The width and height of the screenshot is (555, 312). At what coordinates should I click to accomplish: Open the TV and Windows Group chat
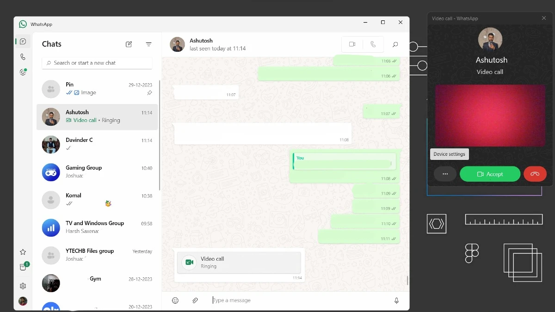(97, 227)
